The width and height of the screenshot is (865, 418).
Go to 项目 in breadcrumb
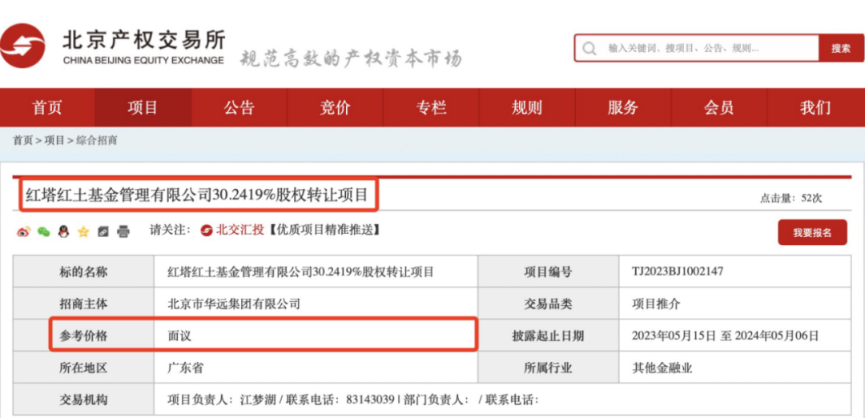(x=54, y=141)
